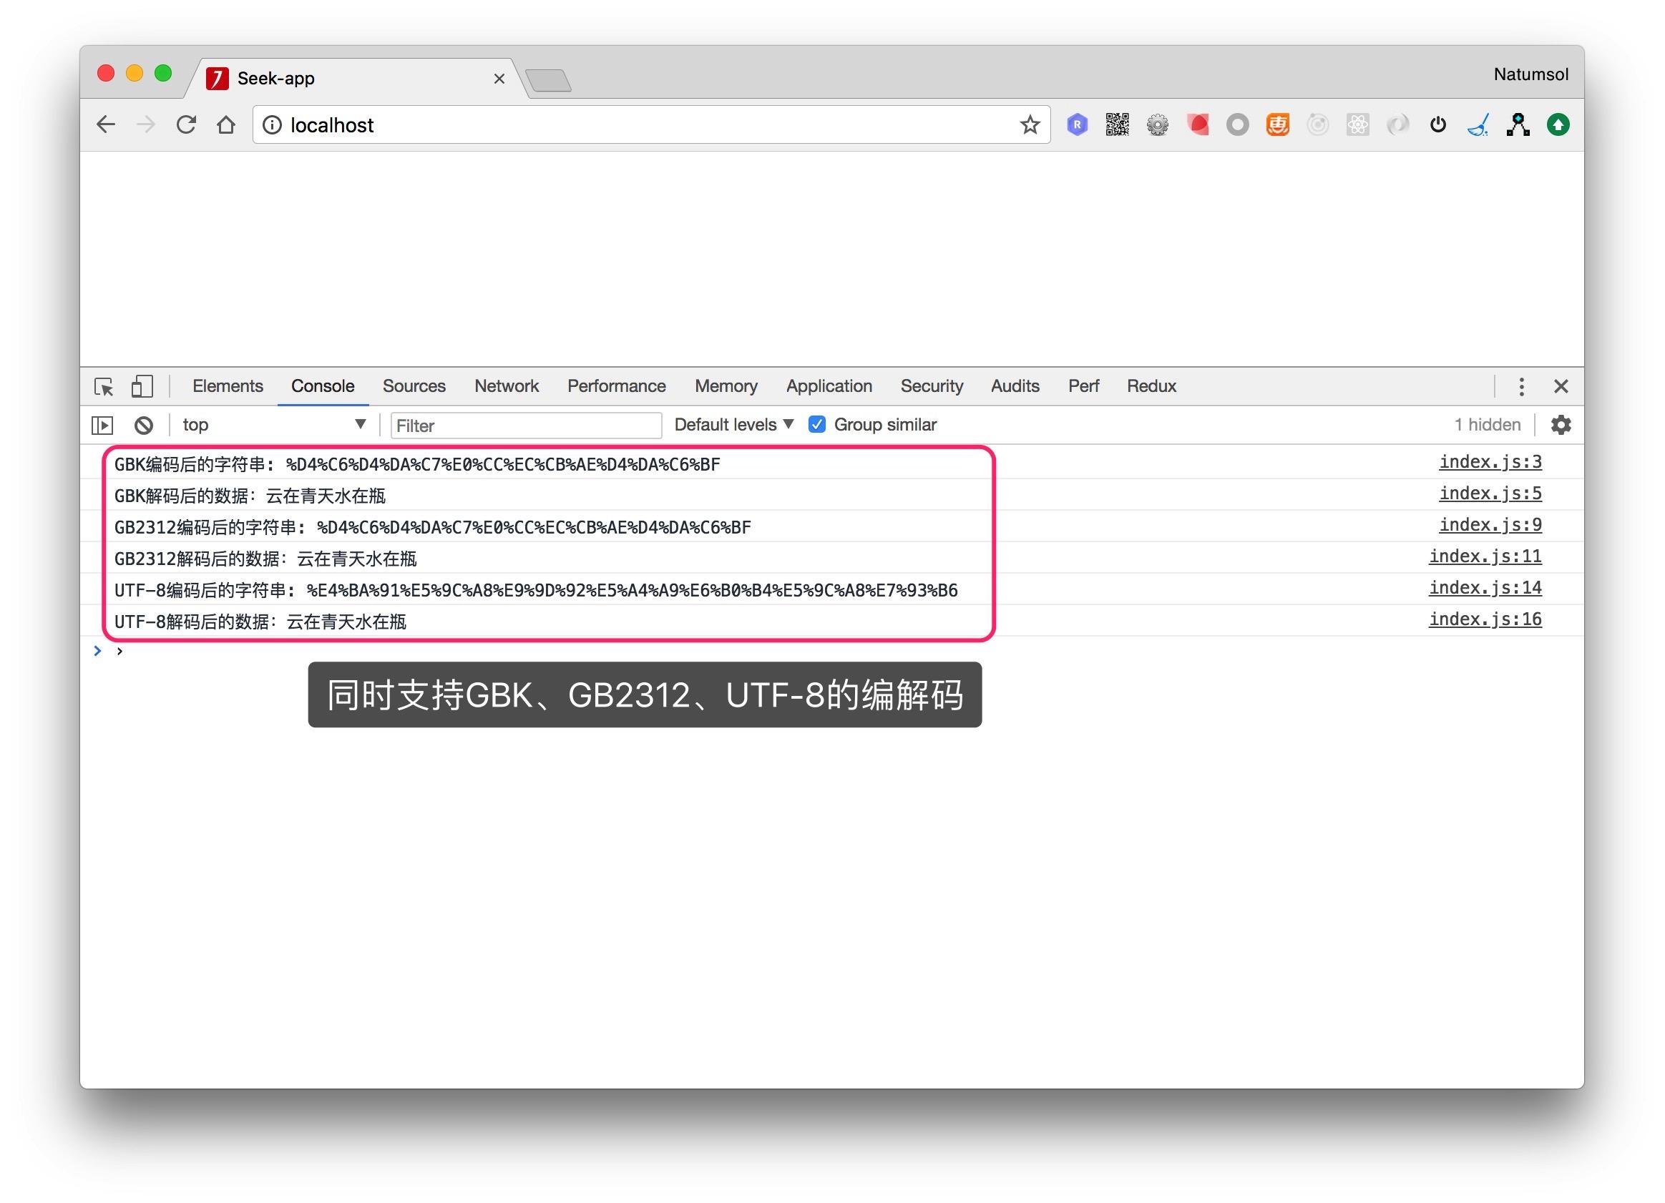Image resolution: width=1665 pixels, height=1203 pixels.
Task: Uncheck the Group similar checkbox
Action: [816, 425]
